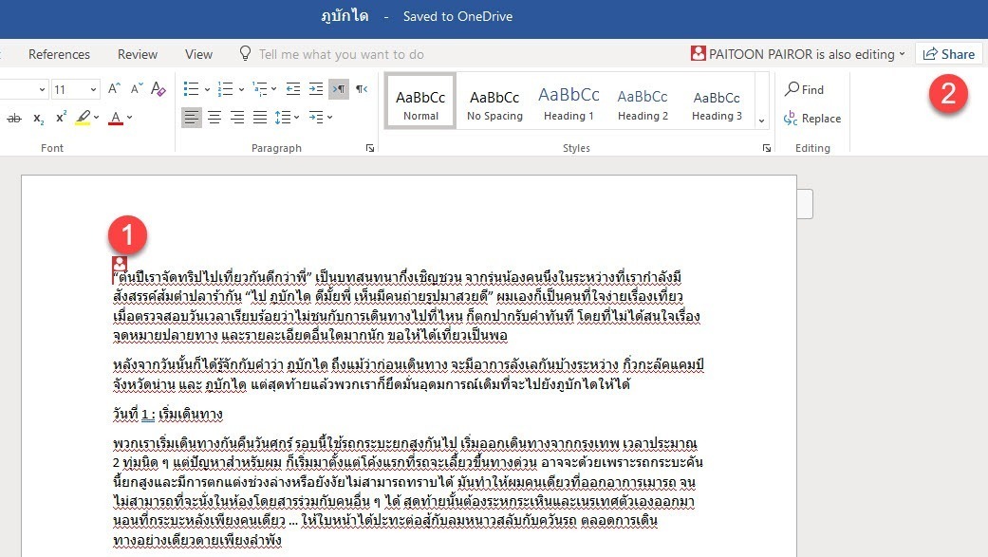Shrink the font size using the smaller A icon
Viewport: 988px width, 557px height.
pyautogui.click(x=136, y=89)
